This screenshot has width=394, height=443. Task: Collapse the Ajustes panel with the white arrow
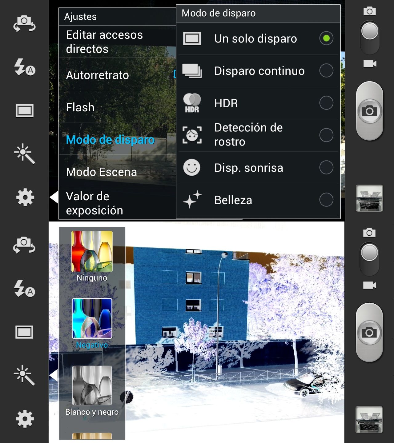tap(54, 197)
